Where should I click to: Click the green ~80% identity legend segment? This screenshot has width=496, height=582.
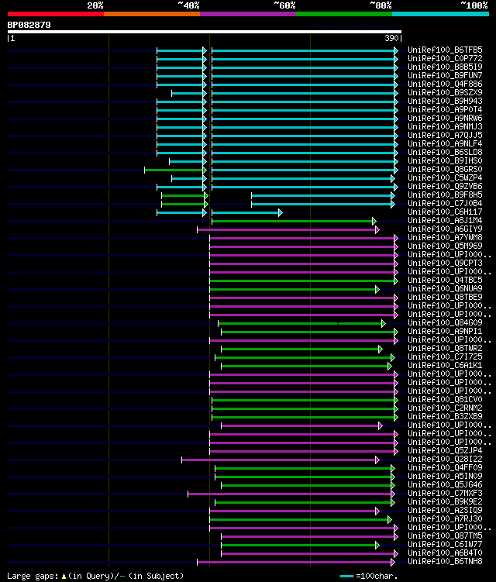[344, 14]
